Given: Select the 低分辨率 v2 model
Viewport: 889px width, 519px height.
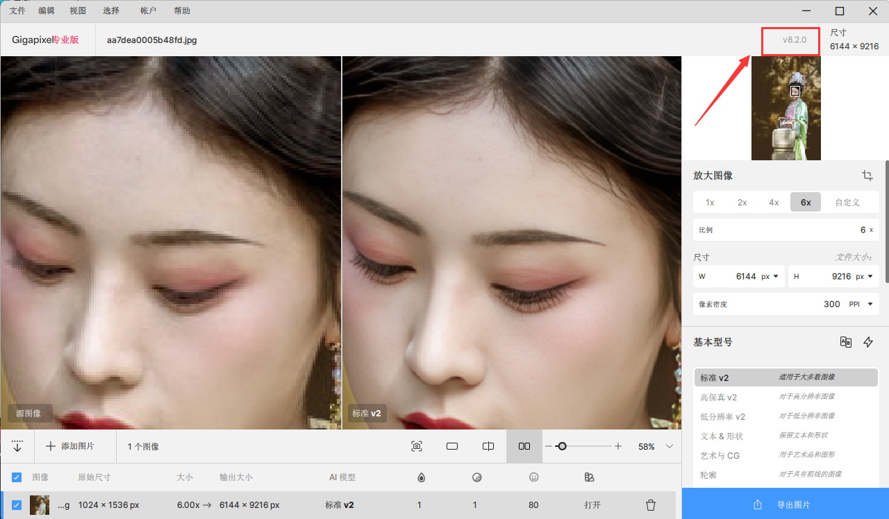Looking at the screenshot, I should (786, 416).
